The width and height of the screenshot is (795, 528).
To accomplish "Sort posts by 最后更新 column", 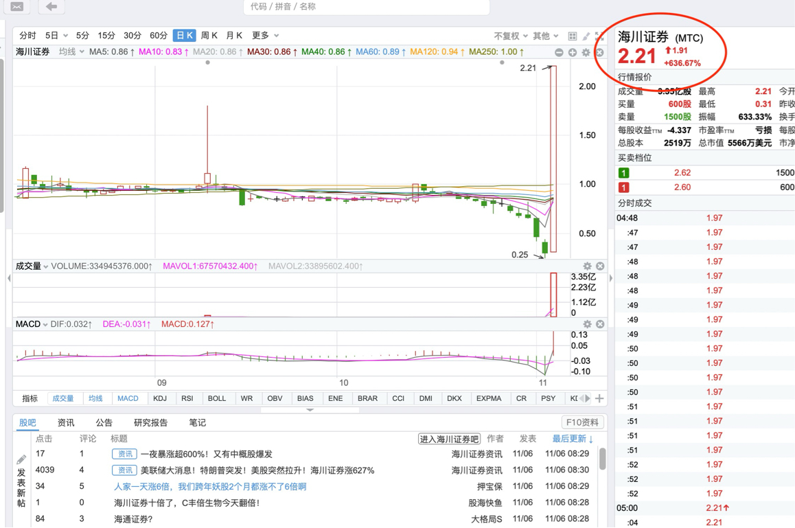I will tap(573, 439).
